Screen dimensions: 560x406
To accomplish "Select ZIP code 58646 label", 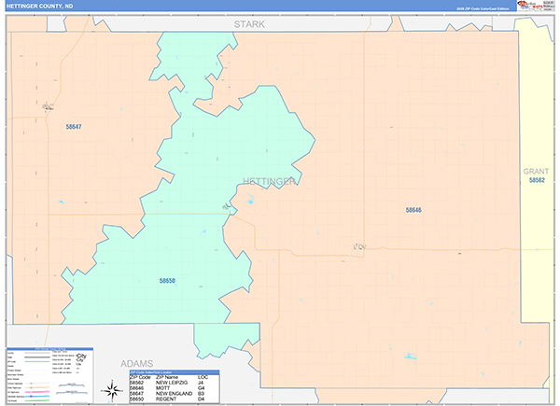I will pos(413,210).
